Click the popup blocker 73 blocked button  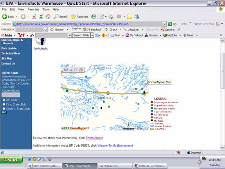point(92,30)
